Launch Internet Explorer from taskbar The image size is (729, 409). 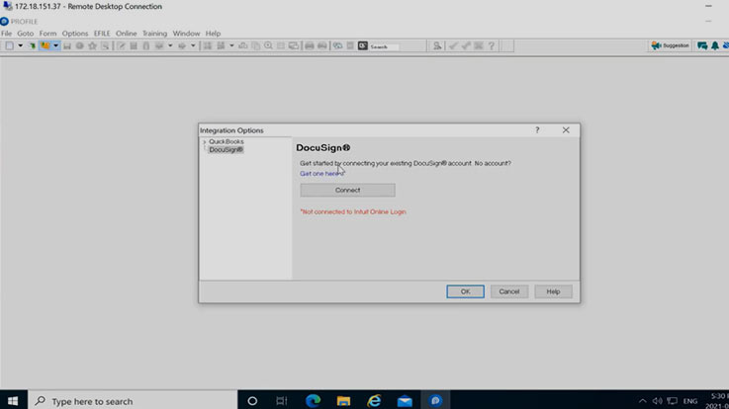[x=374, y=401]
